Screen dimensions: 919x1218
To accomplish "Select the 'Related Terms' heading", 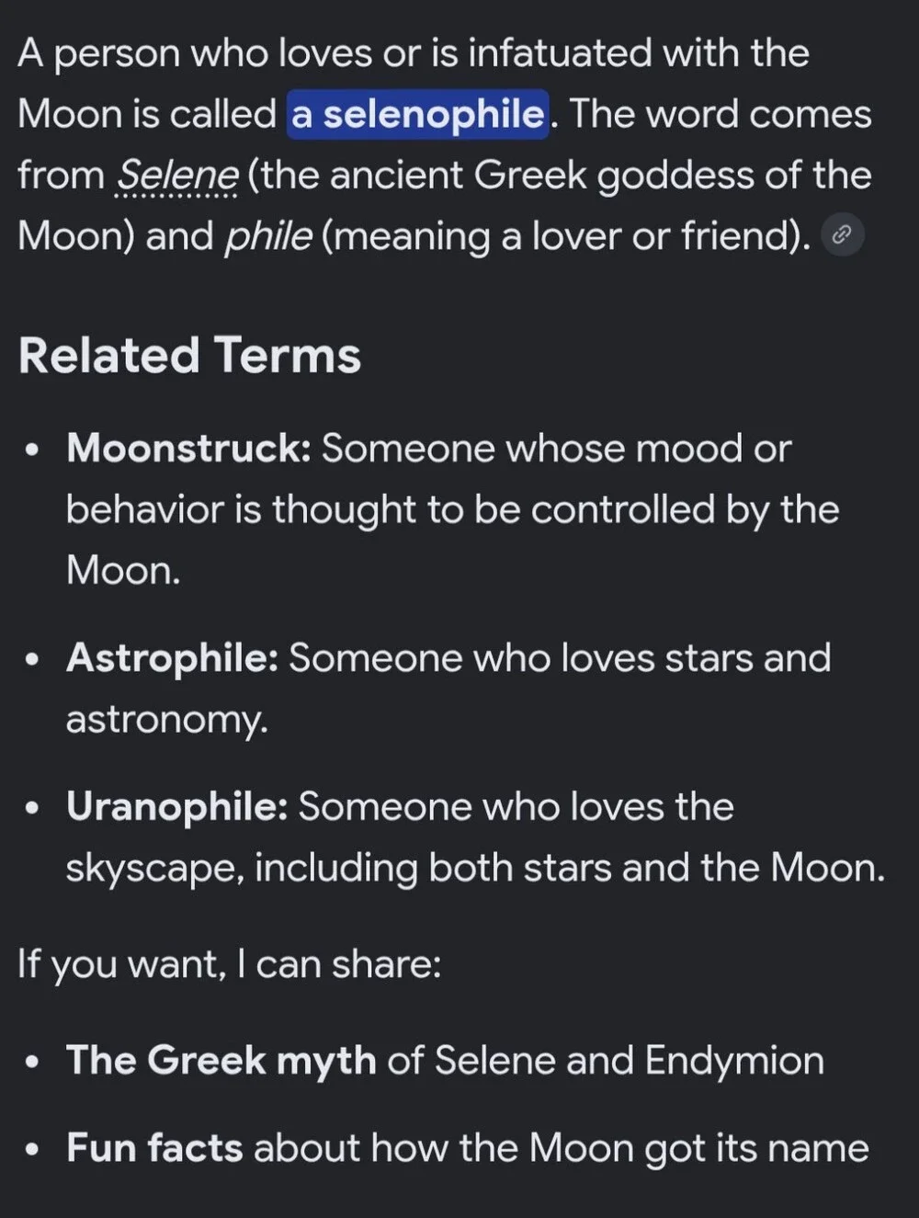I will (x=189, y=355).
